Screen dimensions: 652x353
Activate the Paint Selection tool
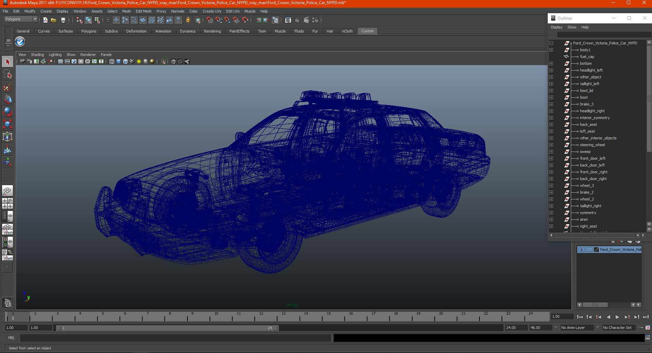point(7,87)
